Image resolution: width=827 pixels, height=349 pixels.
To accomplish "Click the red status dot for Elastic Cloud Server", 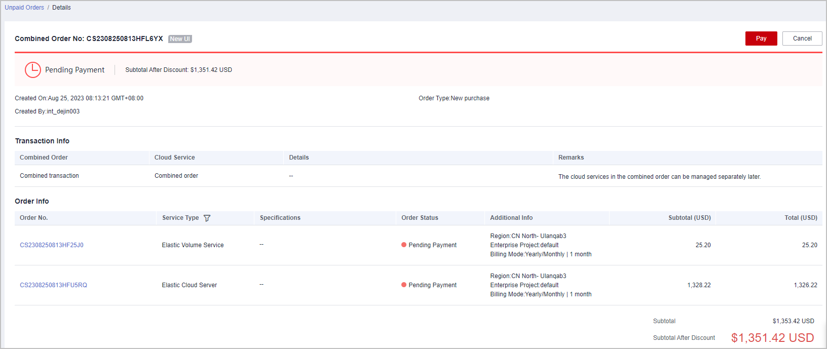I will pyautogui.click(x=404, y=285).
